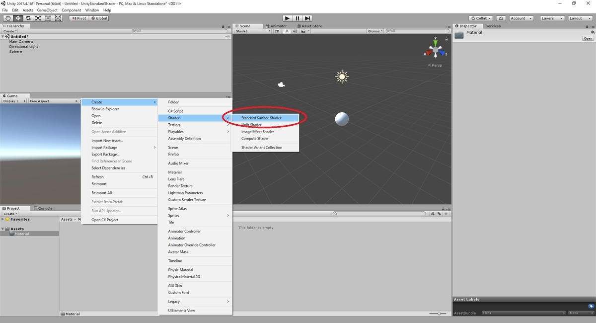Select Directional Light sun gizmo in scene
The image size is (596, 323).
(x=342, y=77)
